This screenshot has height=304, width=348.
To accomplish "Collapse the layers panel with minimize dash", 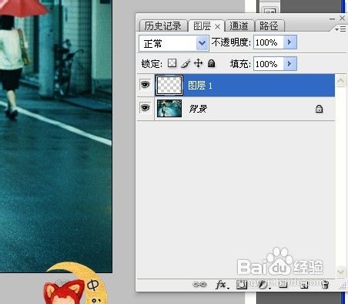I will 332,19.
